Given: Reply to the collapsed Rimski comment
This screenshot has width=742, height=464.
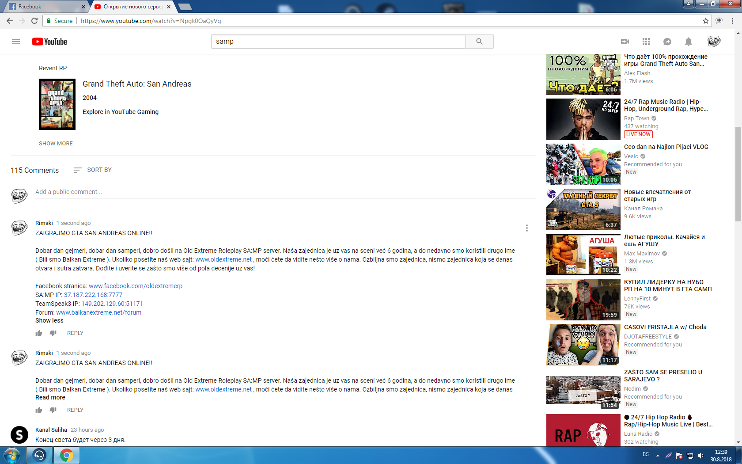Looking at the screenshot, I should (75, 410).
